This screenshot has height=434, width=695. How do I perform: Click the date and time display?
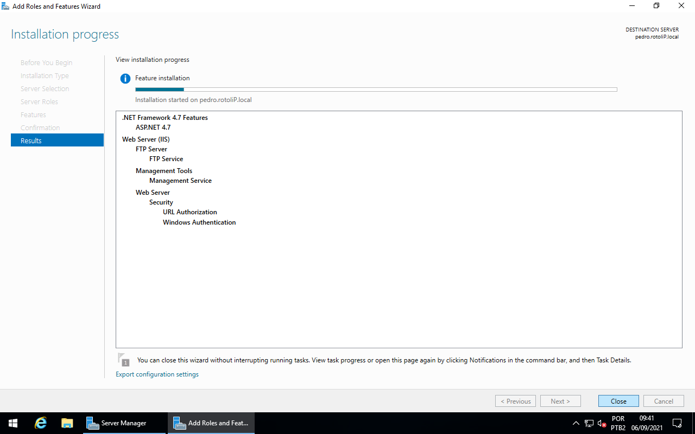[646, 422]
